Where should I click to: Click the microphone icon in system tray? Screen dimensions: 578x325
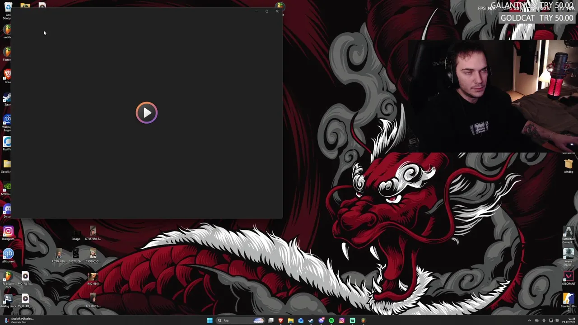544,320
